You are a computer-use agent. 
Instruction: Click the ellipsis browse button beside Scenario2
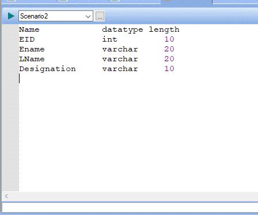point(100,16)
